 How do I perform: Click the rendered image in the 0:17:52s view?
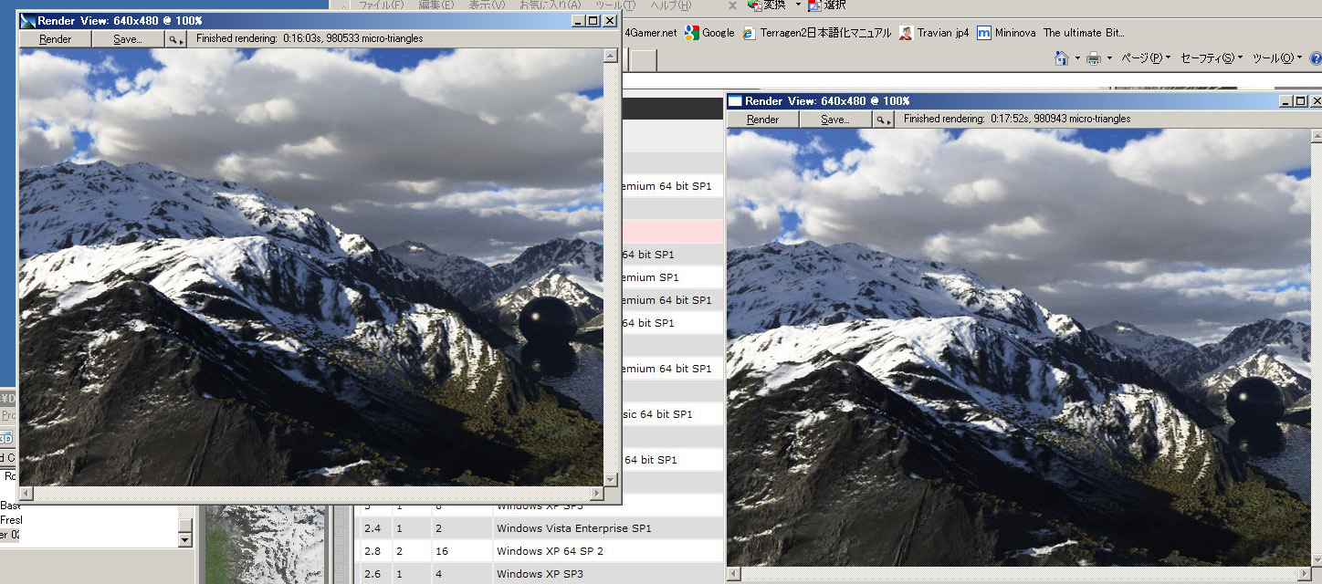(1018, 348)
